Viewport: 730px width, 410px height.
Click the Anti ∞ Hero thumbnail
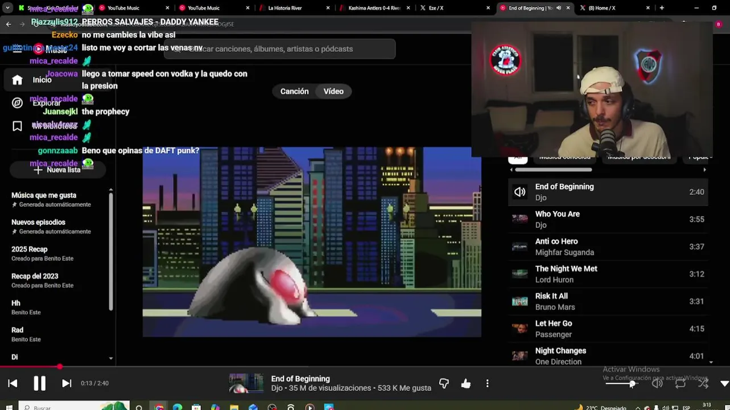(x=519, y=247)
